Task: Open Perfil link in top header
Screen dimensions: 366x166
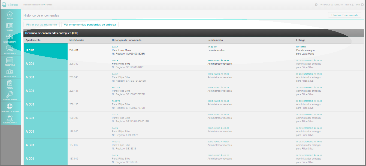Action: [x=349, y=5]
